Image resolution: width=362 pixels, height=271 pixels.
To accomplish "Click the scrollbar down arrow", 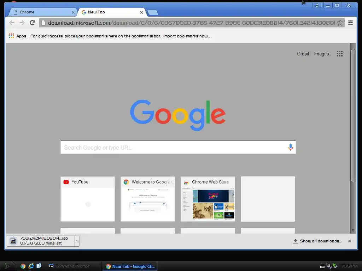I will (x=353, y=230).
